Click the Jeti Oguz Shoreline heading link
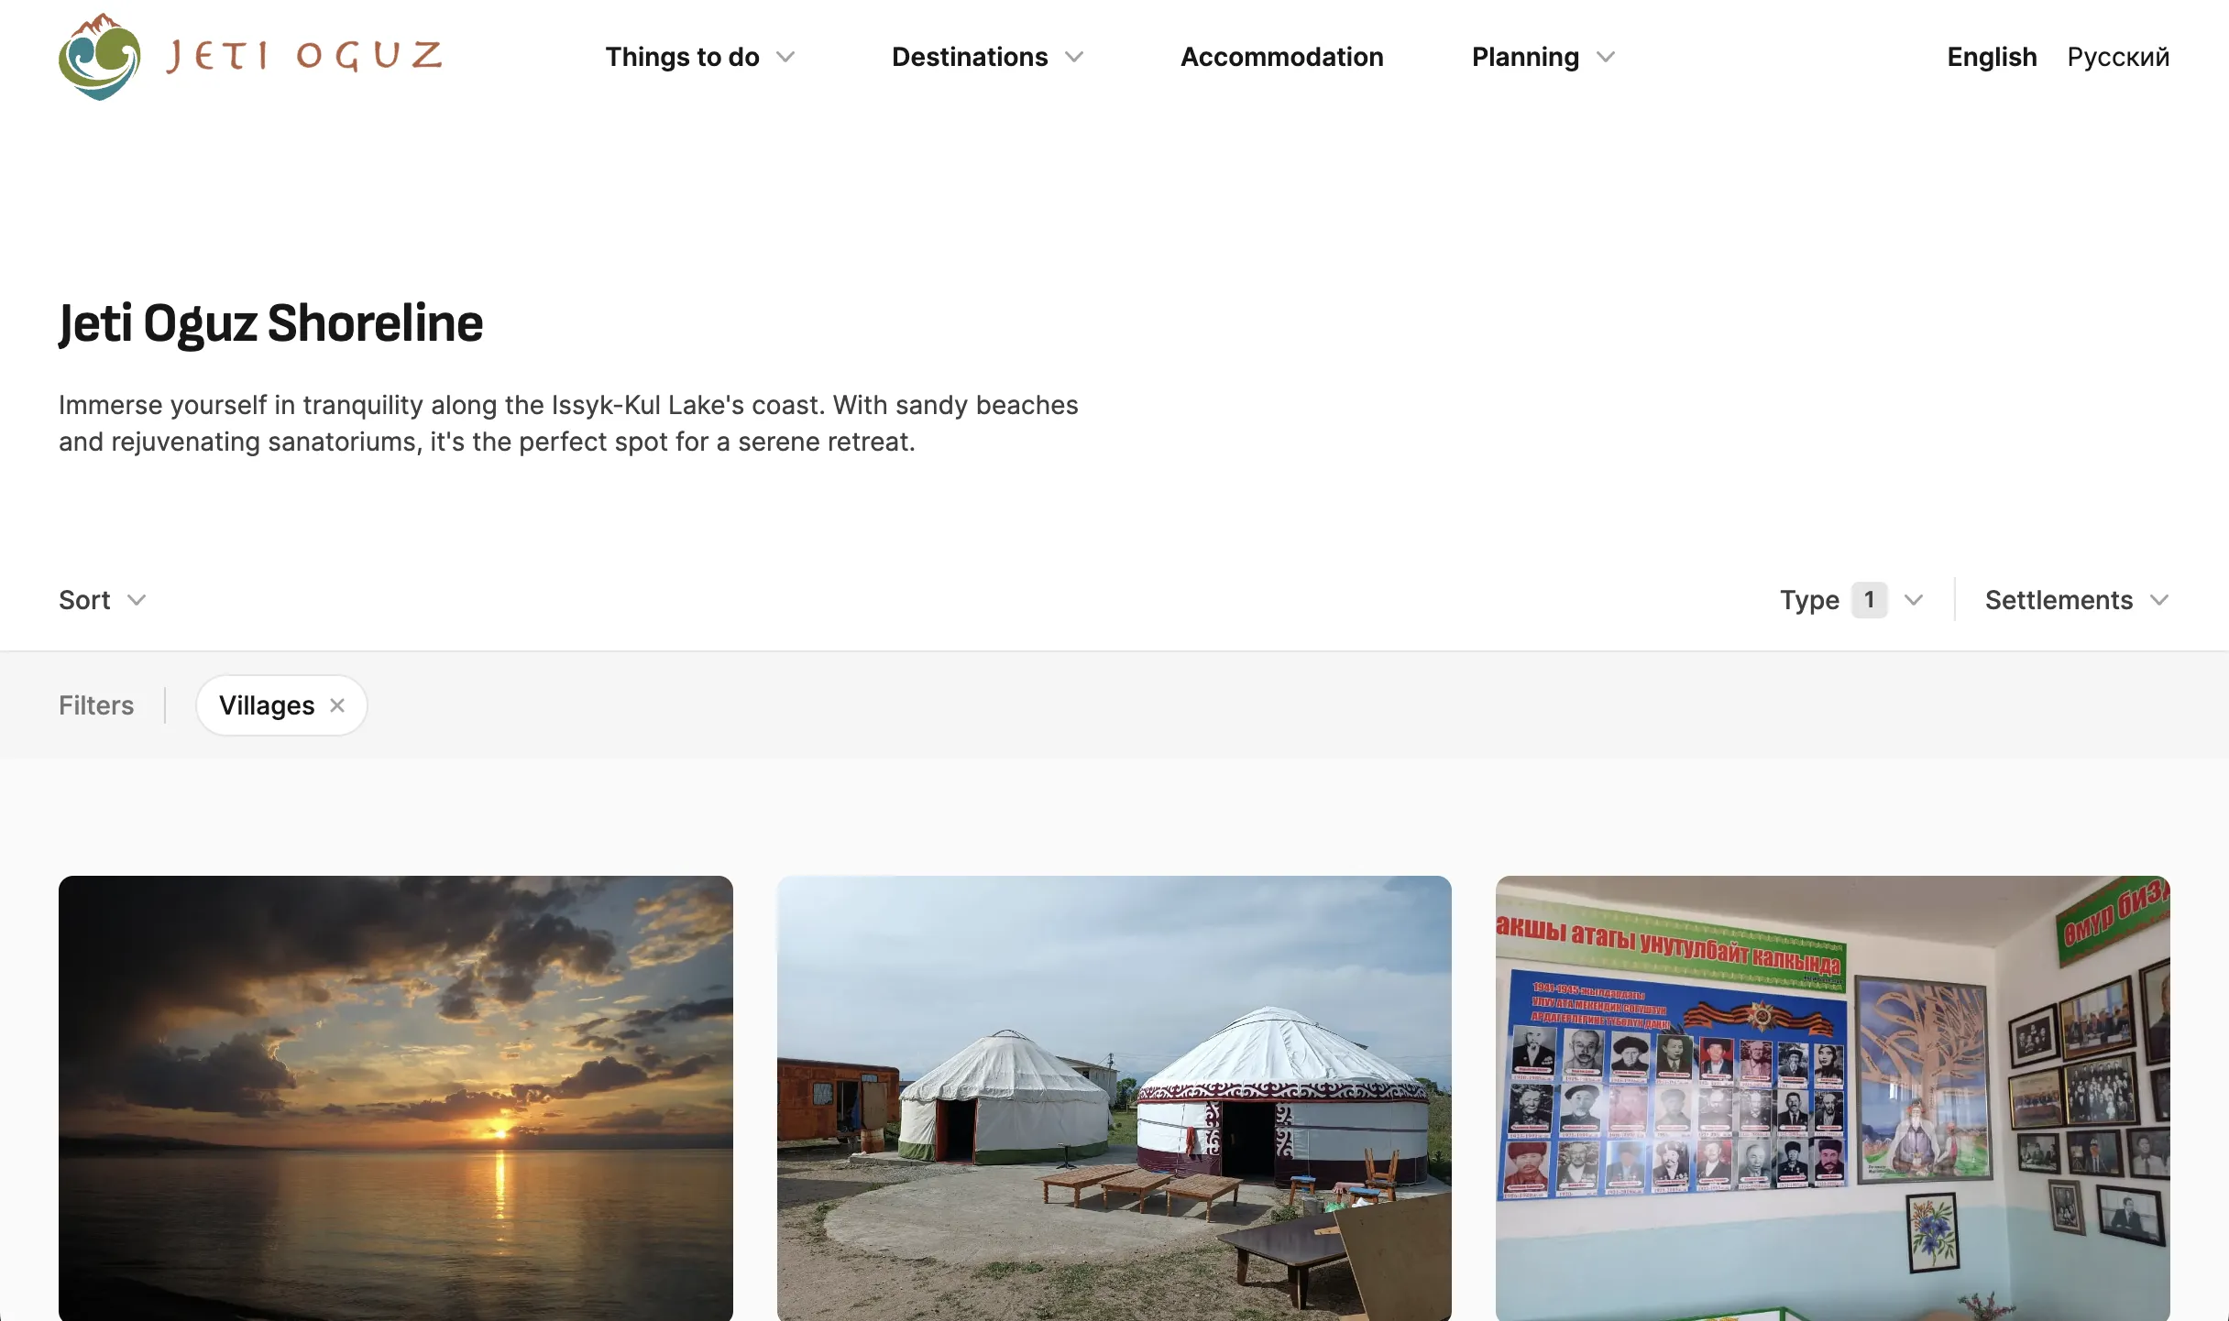2229x1321 pixels. [270, 321]
